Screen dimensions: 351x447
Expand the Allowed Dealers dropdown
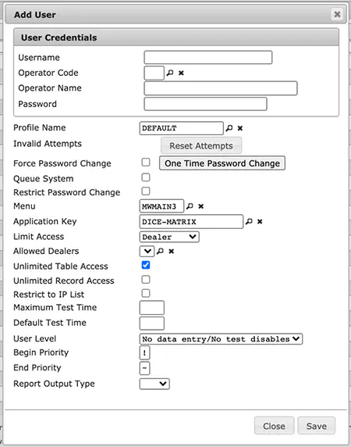pyautogui.click(x=147, y=251)
